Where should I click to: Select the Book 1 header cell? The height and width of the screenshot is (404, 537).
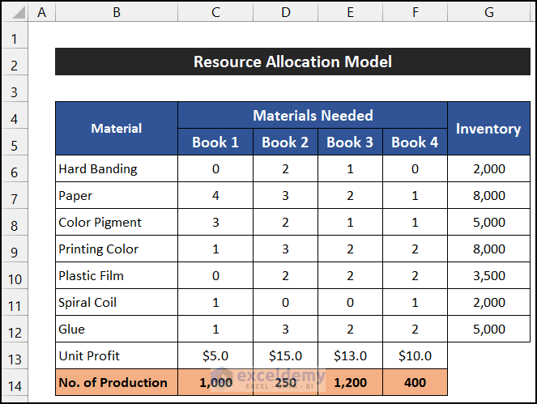[x=215, y=142]
